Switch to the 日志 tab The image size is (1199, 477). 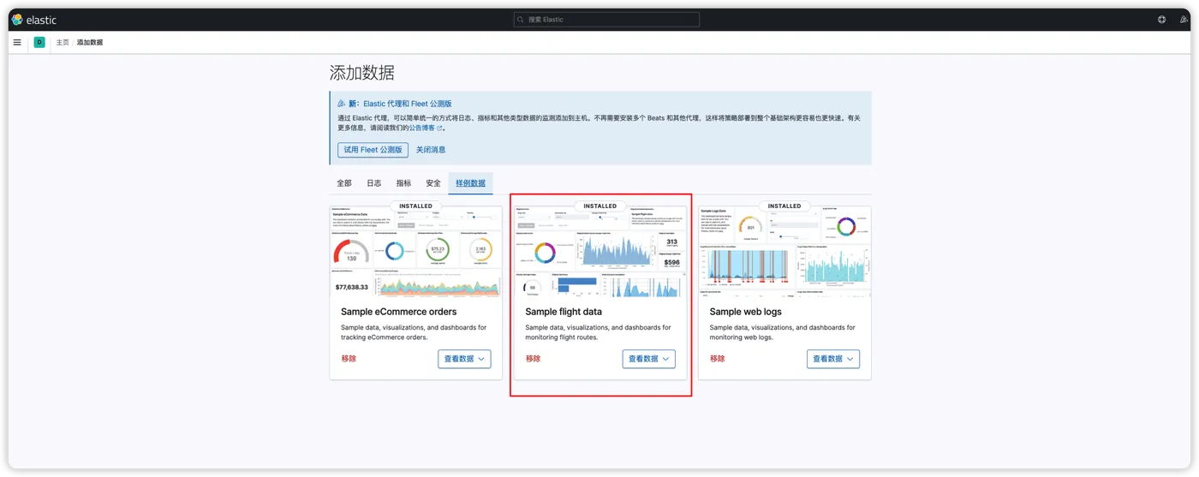374,183
